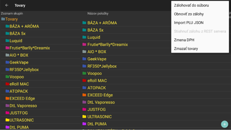Tap the round plus add button
231x130 pixels.
224,124
